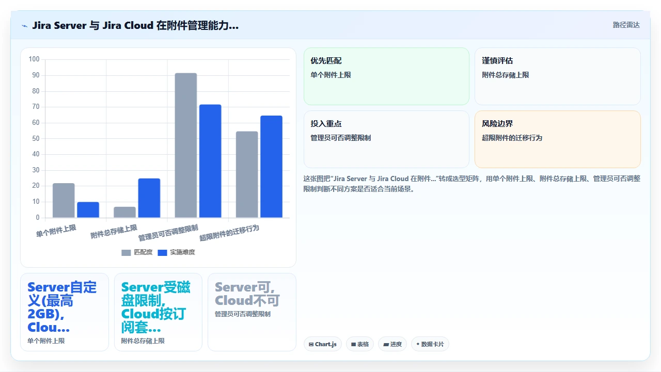Click 管理员可否调整限制 text in 投入重点 card
This screenshot has height=372, width=661.
pos(340,138)
